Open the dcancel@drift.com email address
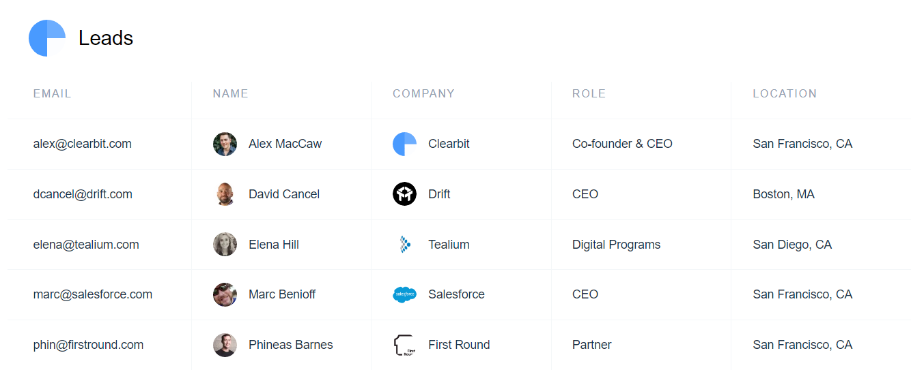Image resolution: width=911 pixels, height=370 pixels. tap(83, 194)
